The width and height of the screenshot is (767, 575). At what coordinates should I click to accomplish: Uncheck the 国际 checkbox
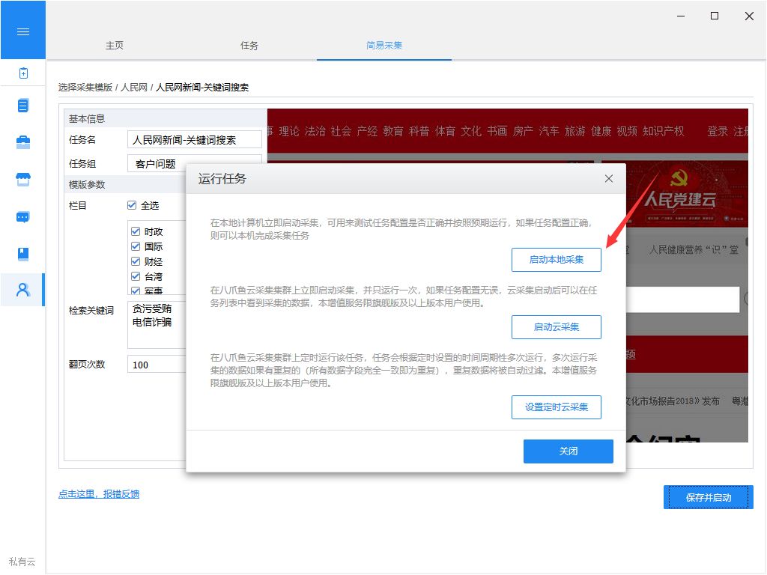click(136, 246)
